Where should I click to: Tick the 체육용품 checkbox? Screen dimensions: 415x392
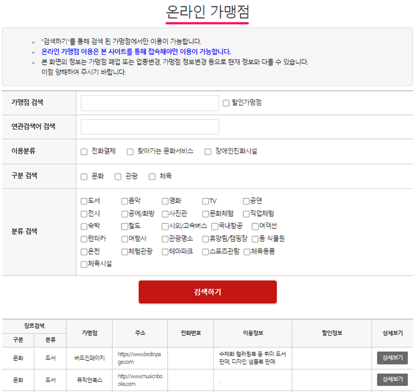tap(247, 252)
